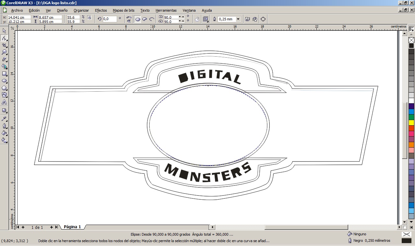Open the Herramientas menu
The height and width of the screenshot is (246, 415).
point(166,10)
